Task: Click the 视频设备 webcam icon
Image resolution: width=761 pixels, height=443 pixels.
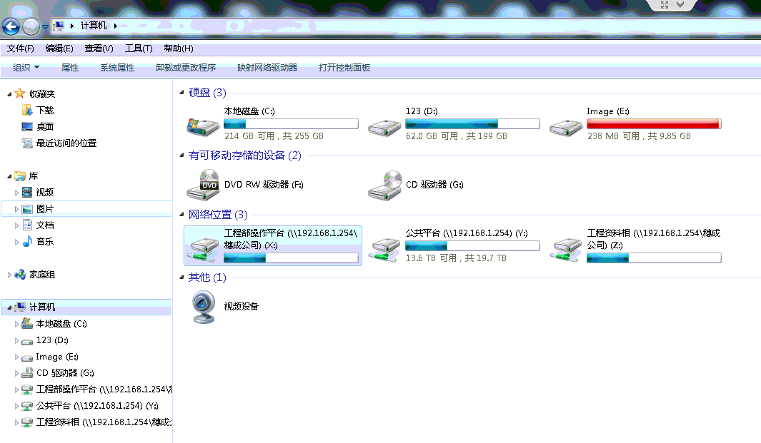Action: 204,306
